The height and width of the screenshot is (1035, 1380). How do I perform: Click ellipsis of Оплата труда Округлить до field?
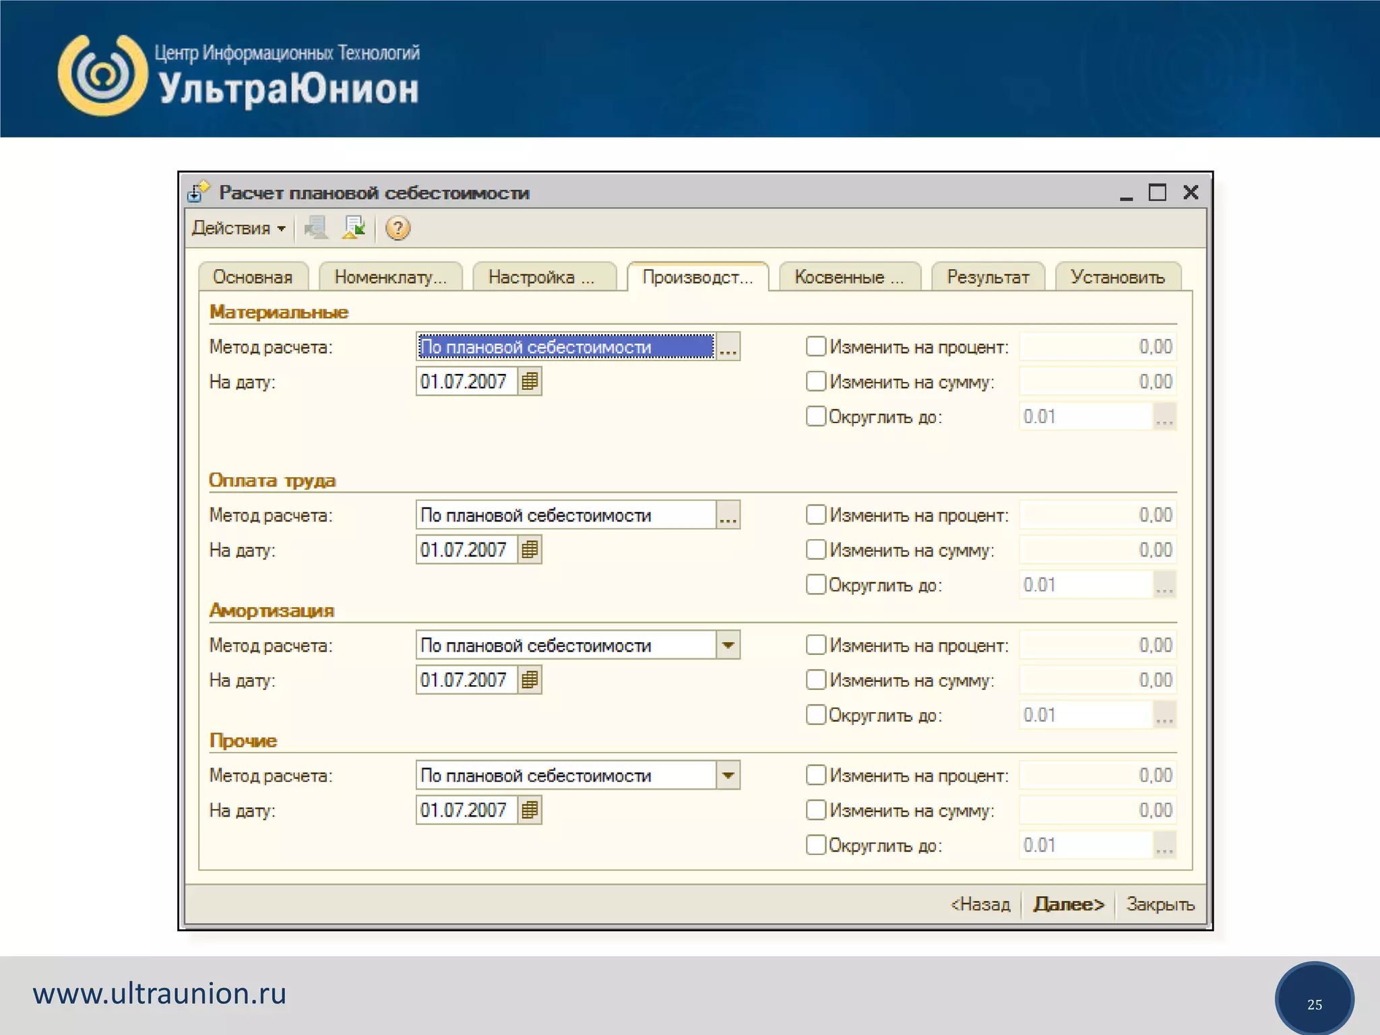click(x=1164, y=585)
